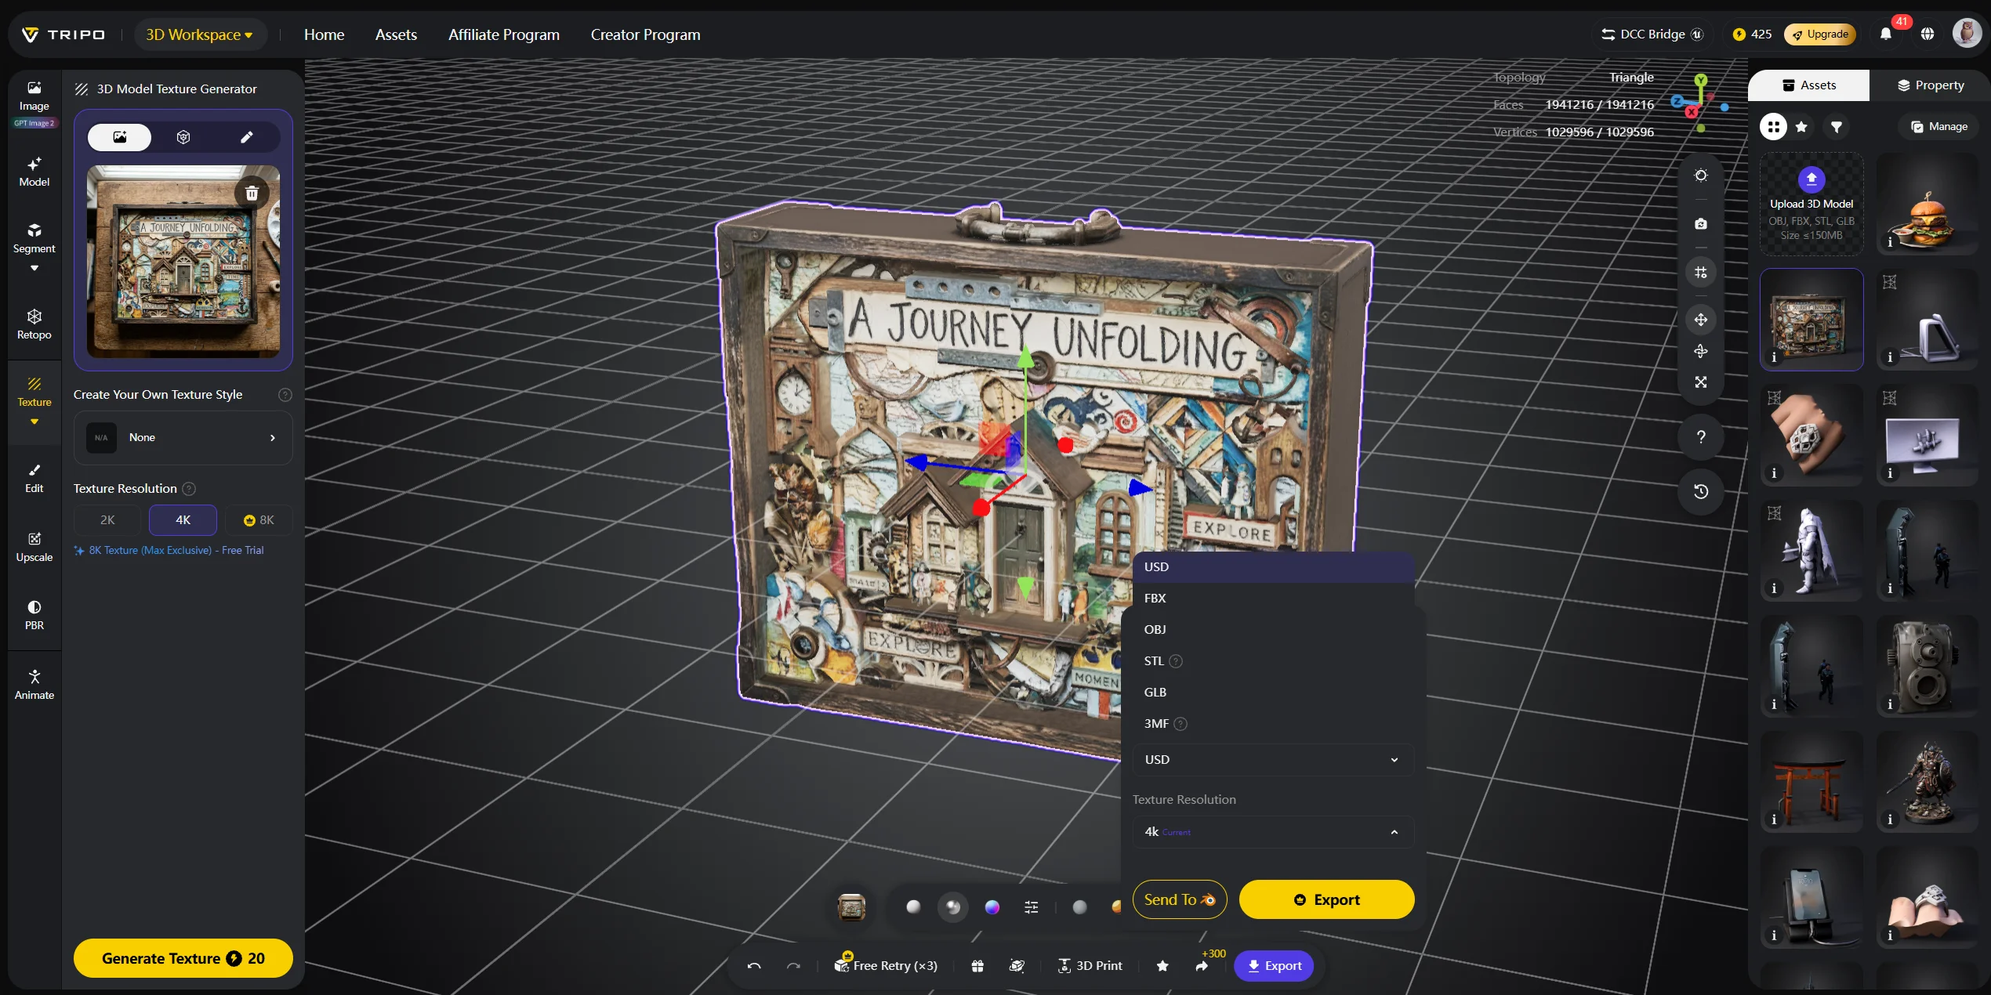Viewport: 1991px width, 995px height.
Task: Select the move gizmo tool
Action: (1700, 320)
